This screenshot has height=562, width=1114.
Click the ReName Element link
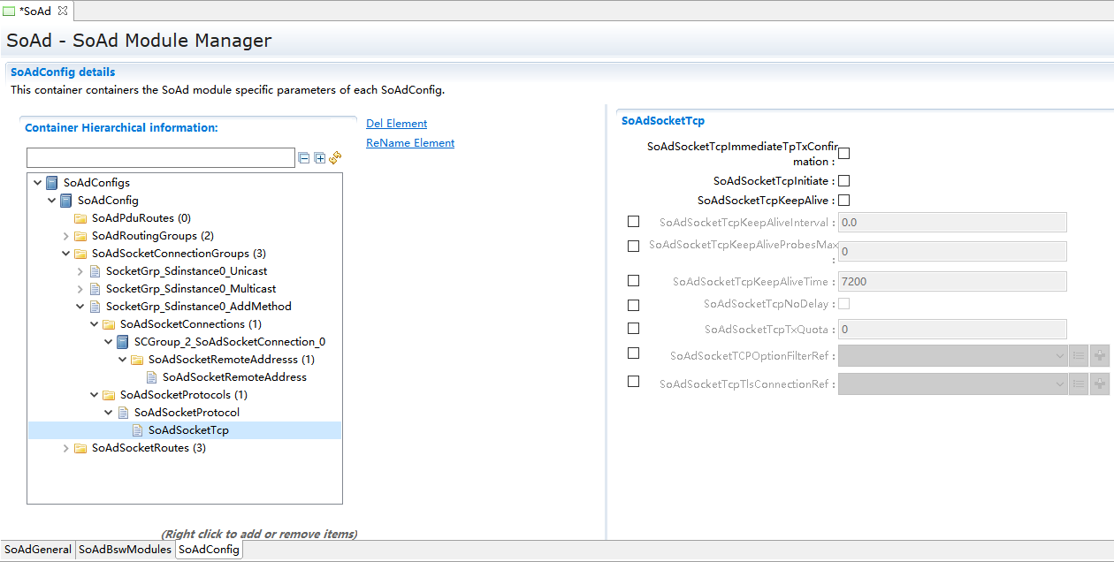click(410, 143)
